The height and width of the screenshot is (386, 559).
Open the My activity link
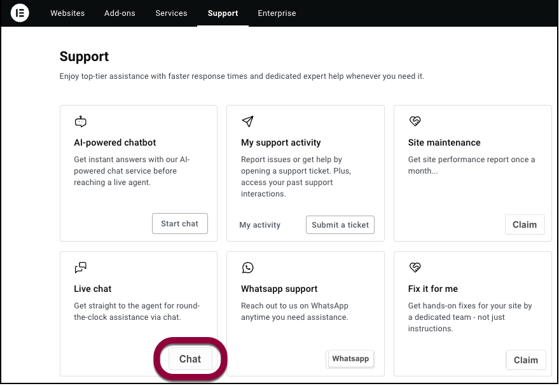click(259, 225)
